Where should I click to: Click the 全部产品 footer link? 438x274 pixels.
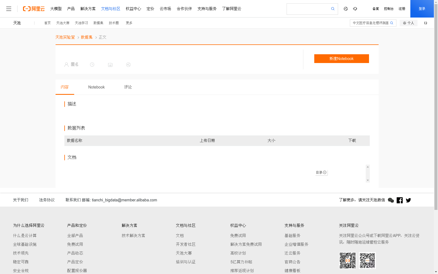click(75, 236)
